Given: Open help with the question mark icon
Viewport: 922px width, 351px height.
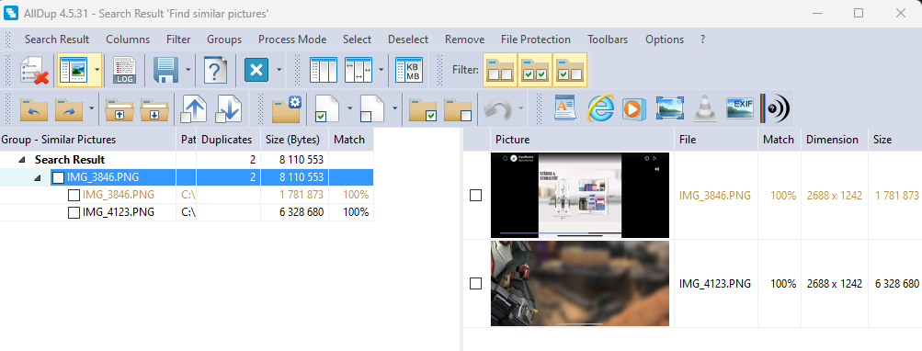Looking at the screenshot, I should [x=215, y=70].
